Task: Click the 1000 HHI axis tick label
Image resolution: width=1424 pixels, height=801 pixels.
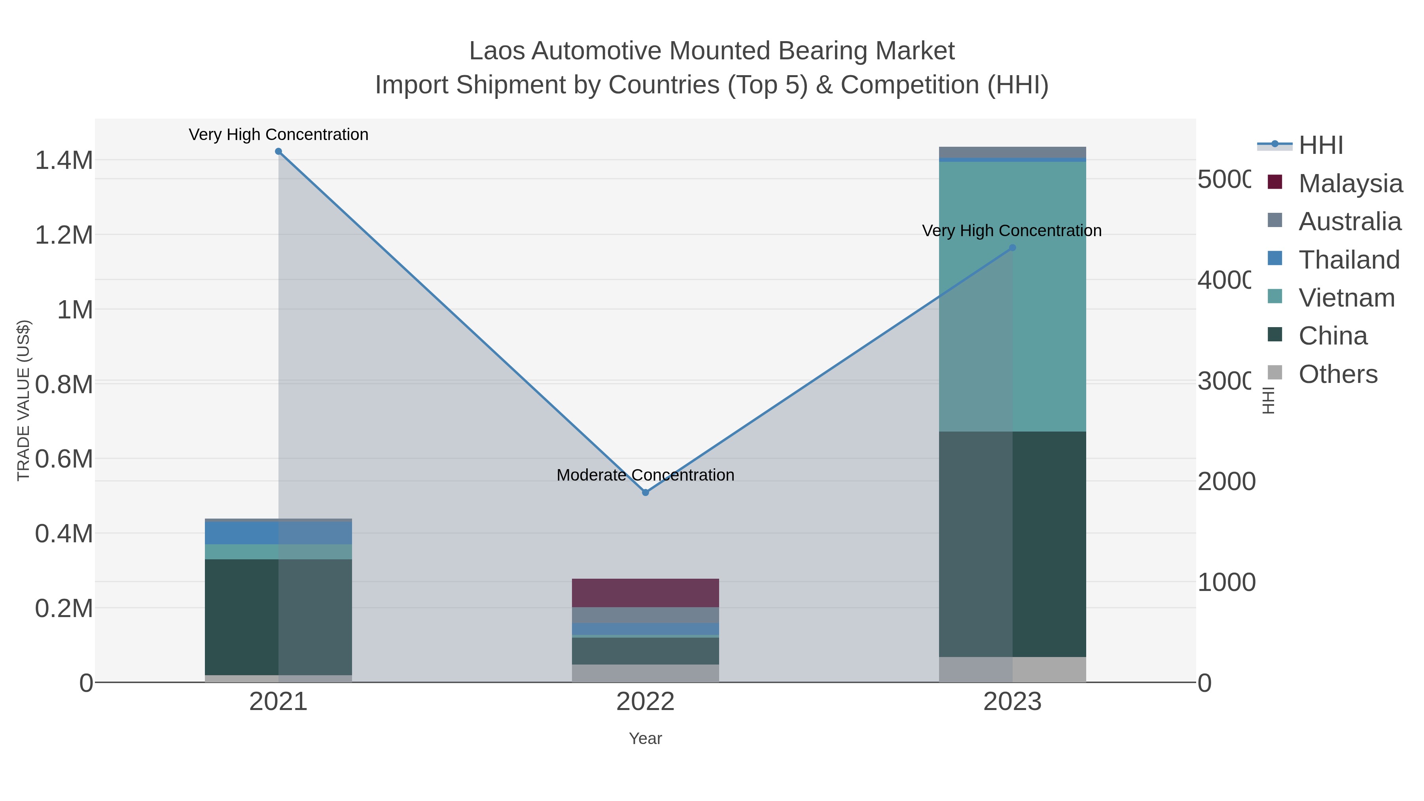Action: [1227, 582]
